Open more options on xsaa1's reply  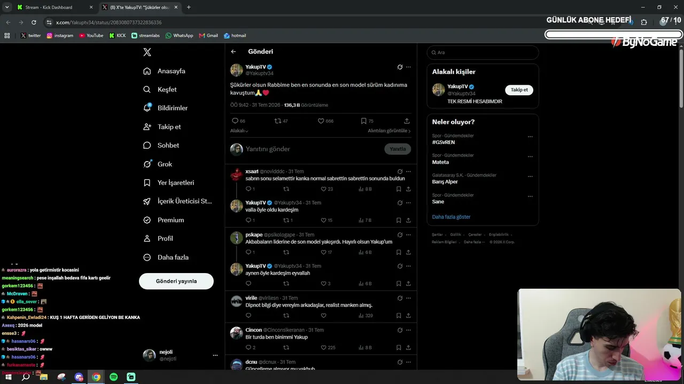408,172
